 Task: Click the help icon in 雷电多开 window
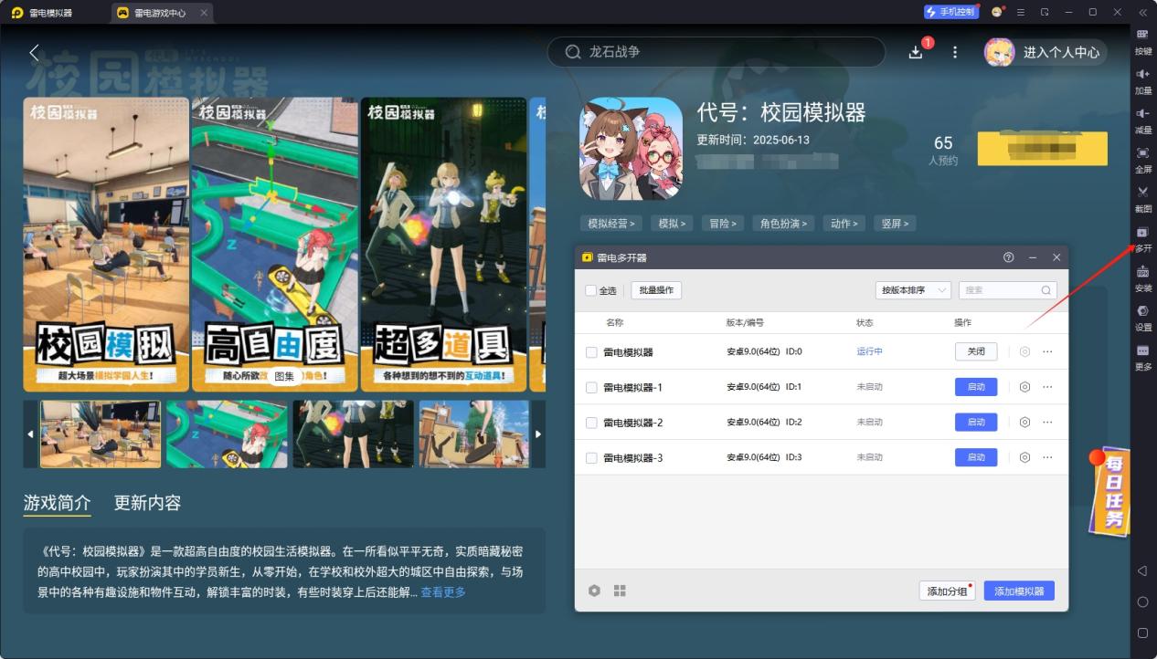(x=1009, y=257)
